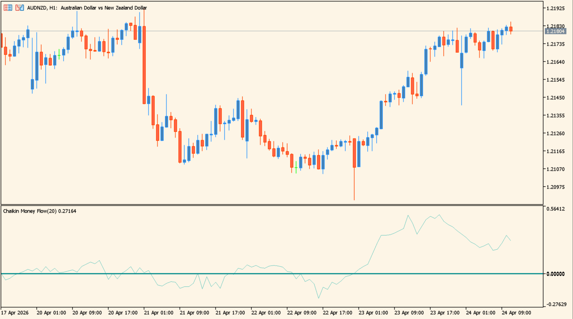Click the 20 Apr 17:00 time label

(123, 313)
